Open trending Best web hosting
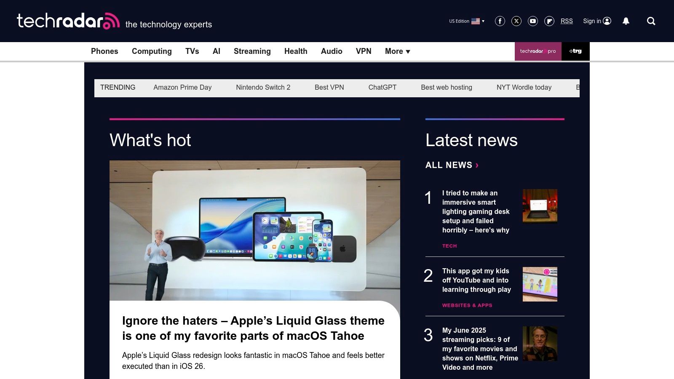The width and height of the screenshot is (674, 379). [447, 88]
